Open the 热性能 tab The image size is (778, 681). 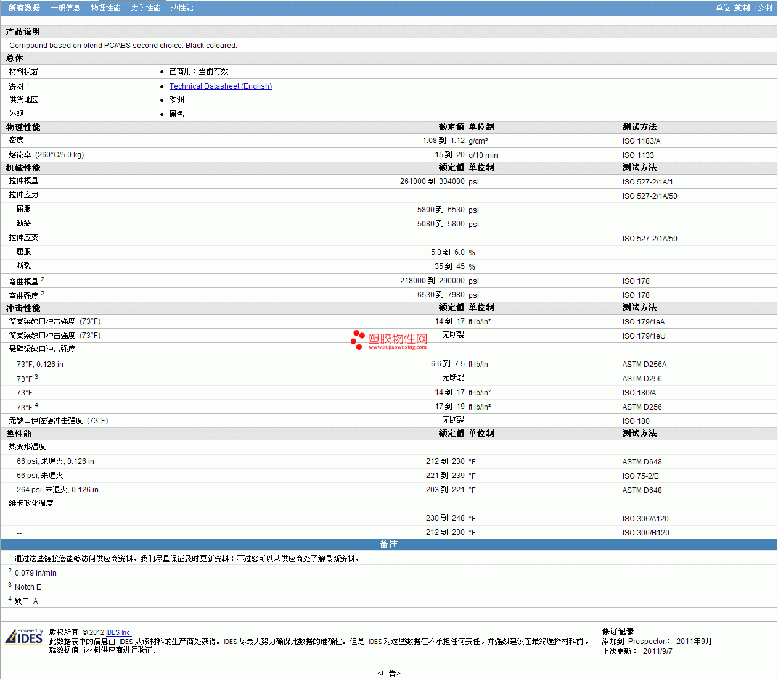(x=182, y=8)
